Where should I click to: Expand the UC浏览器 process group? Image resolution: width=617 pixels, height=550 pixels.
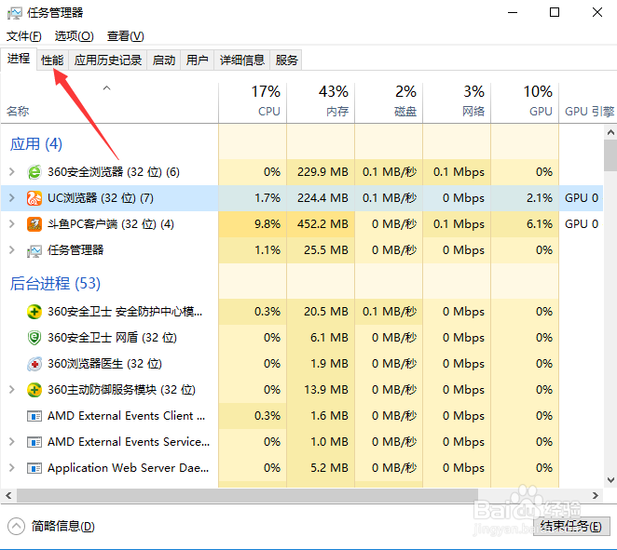[x=12, y=198]
